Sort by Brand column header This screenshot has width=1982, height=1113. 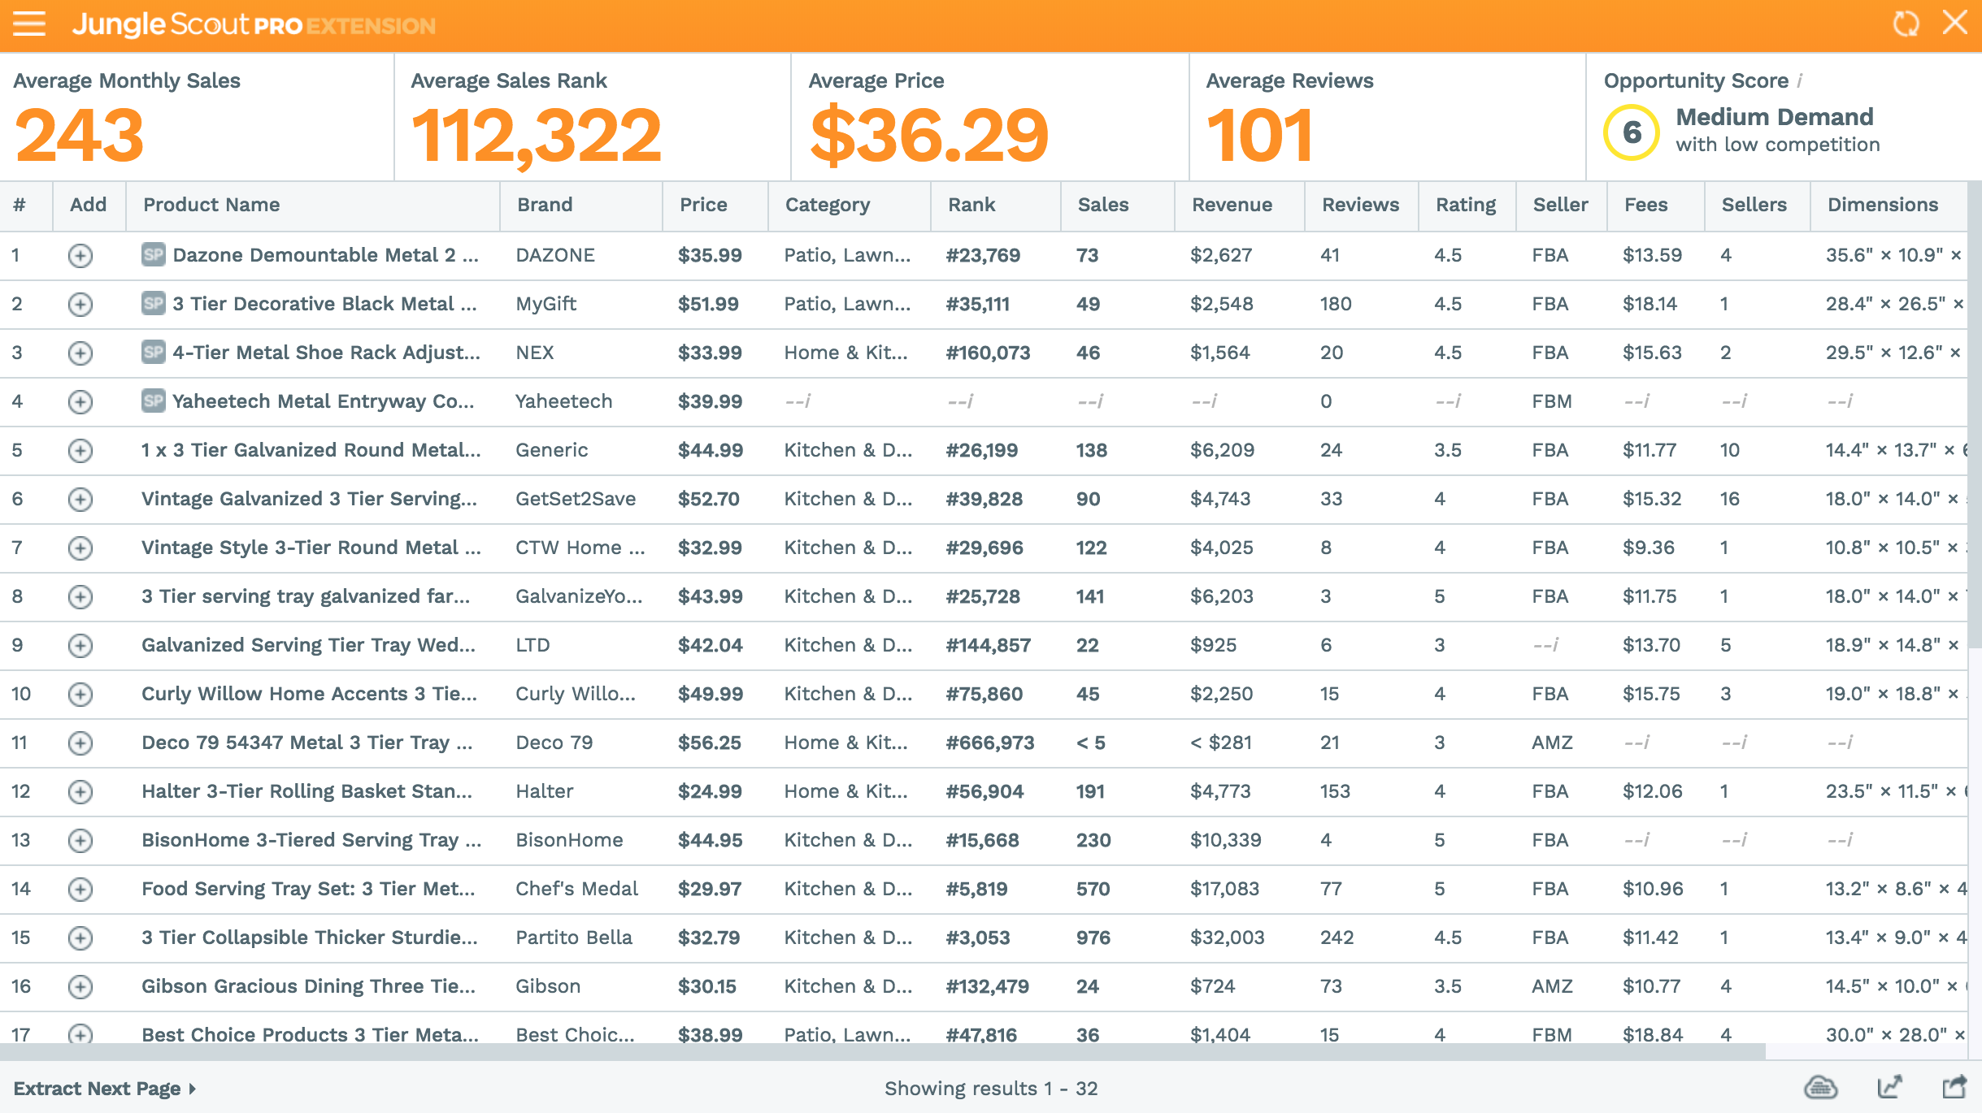[x=545, y=205]
